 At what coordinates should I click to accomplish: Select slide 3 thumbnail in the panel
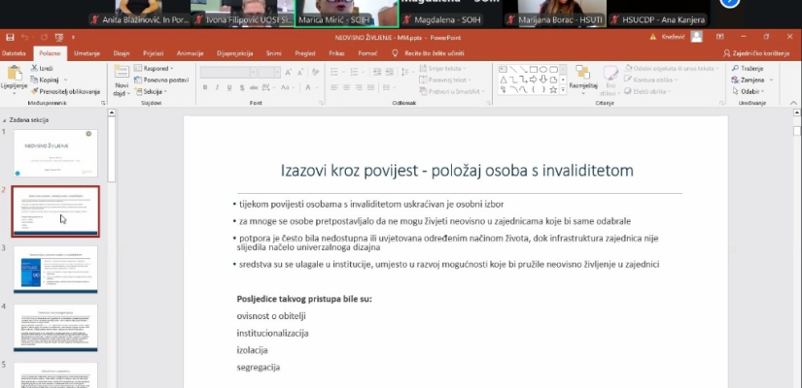[x=55, y=270]
